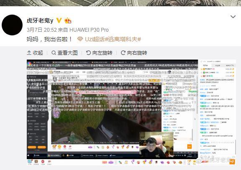Open the 虎牙老鬼y username link
Viewport: 241px width, 170px height.
tap(40, 20)
